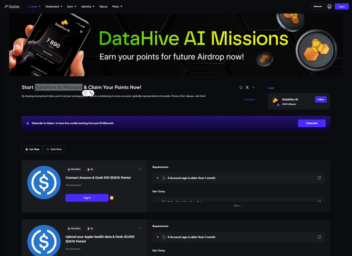Click the Network button in header
The height and width of the screenshot is (256, 352).
[x=318, y=6]
